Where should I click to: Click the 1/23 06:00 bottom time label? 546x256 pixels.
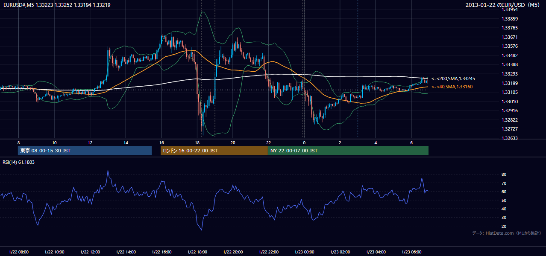[411, 252]
